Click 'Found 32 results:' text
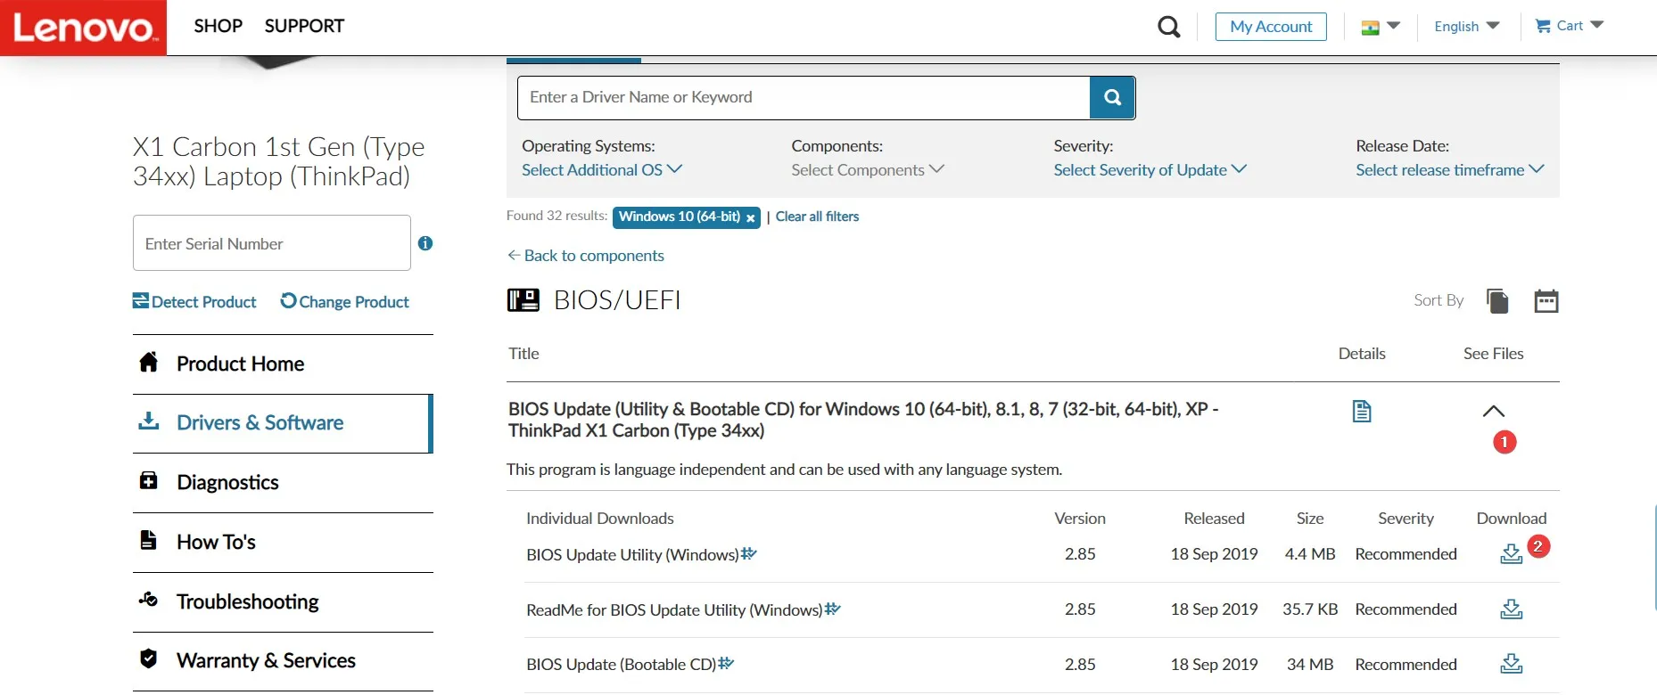The height and width of the screenshot is (695, 1657). pos(557,216)
